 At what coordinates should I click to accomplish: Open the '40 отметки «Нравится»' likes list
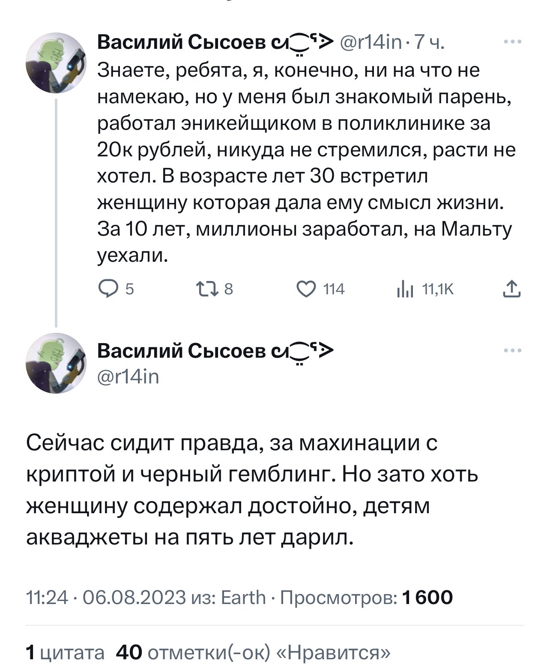click(254, 653)
